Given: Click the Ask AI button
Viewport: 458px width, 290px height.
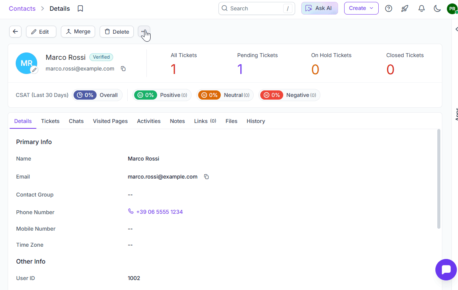Looking at the screenshot, I should pos(320,8).
